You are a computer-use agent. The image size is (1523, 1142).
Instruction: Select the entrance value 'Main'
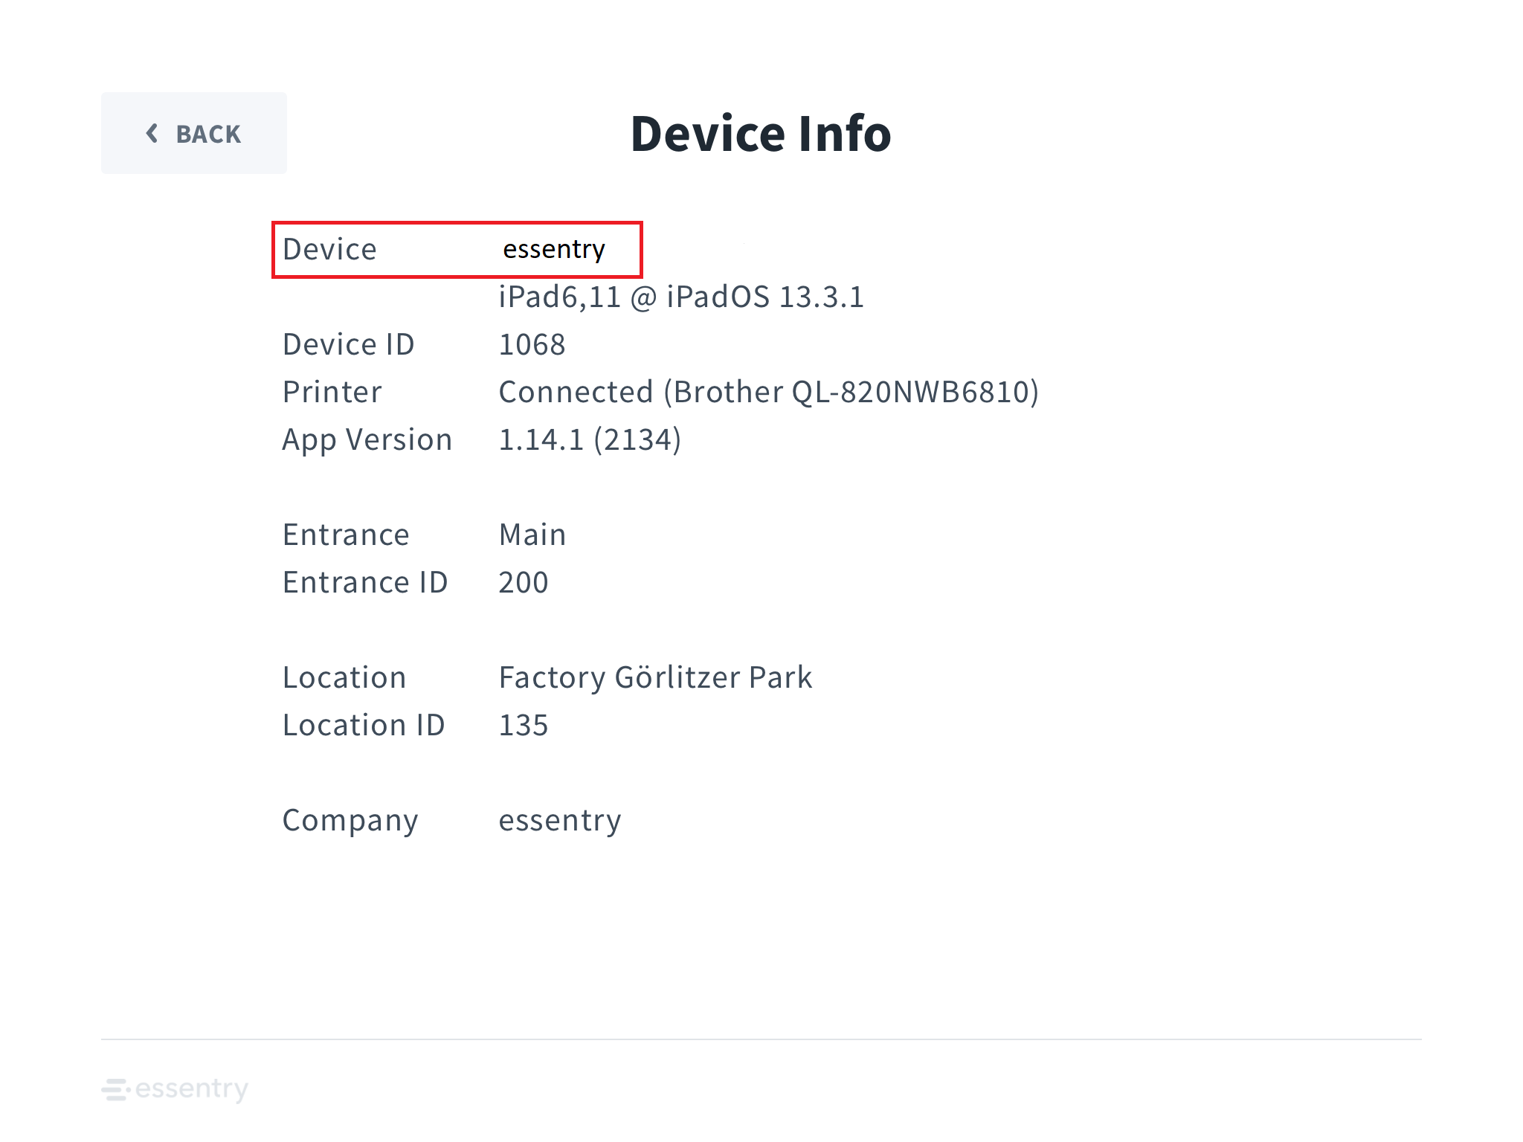point(532,535)
